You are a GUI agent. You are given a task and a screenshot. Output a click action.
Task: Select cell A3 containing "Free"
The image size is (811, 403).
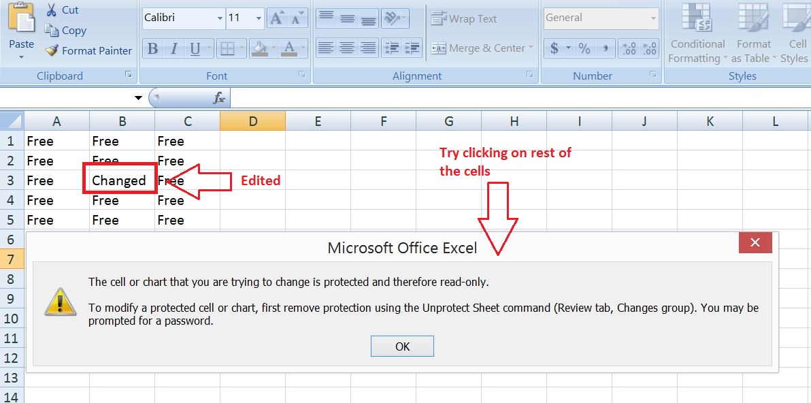point(57,180)
